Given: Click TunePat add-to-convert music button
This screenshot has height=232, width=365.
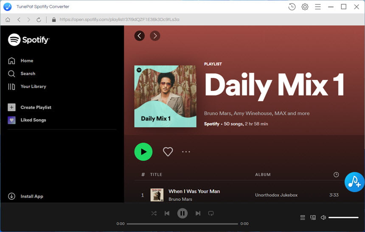Looking at the screenshot, I should (x=354, y=182).
